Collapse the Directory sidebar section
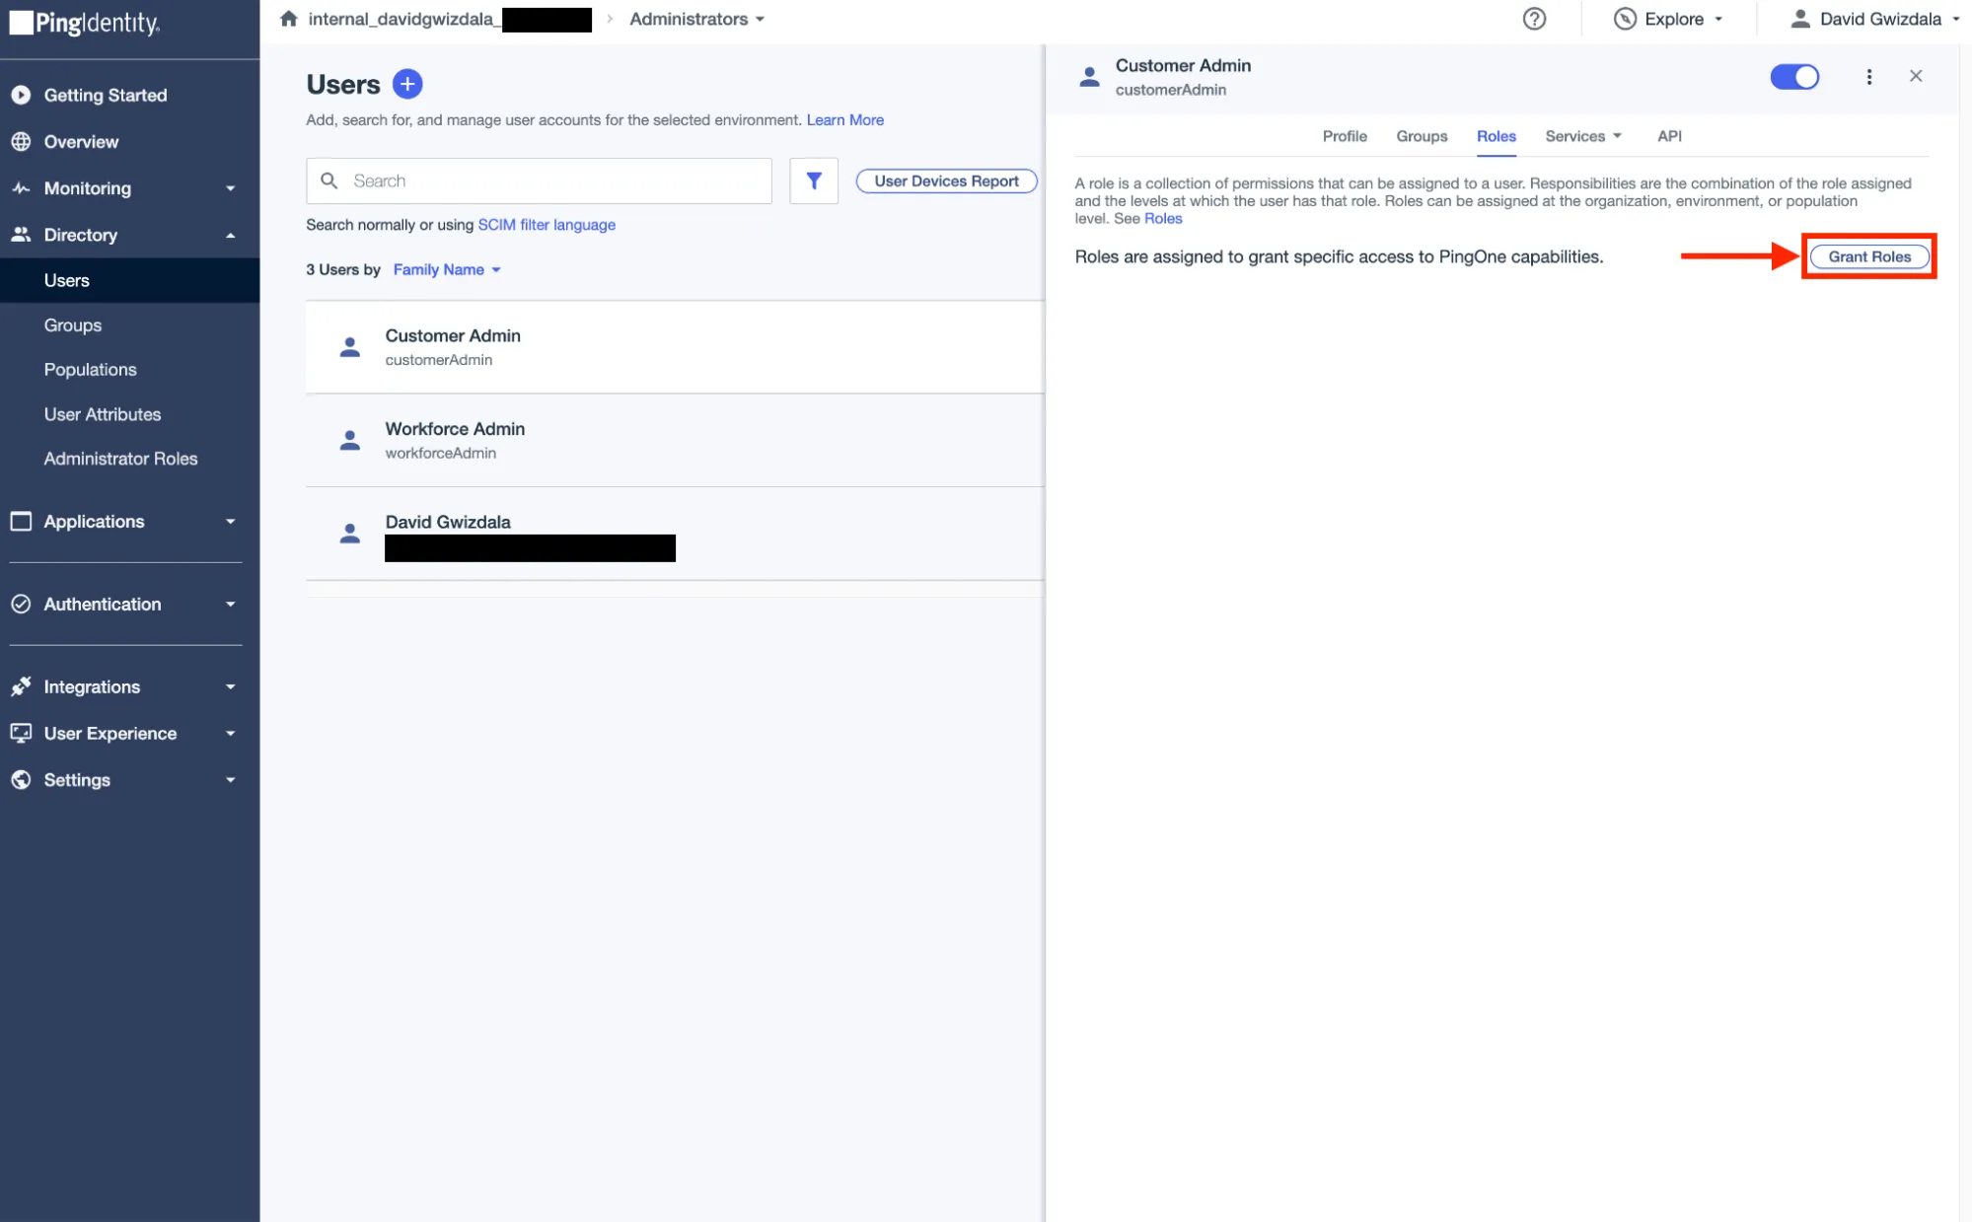Viewport: 1972px width, 1222px height. click(x=230, y=235)
